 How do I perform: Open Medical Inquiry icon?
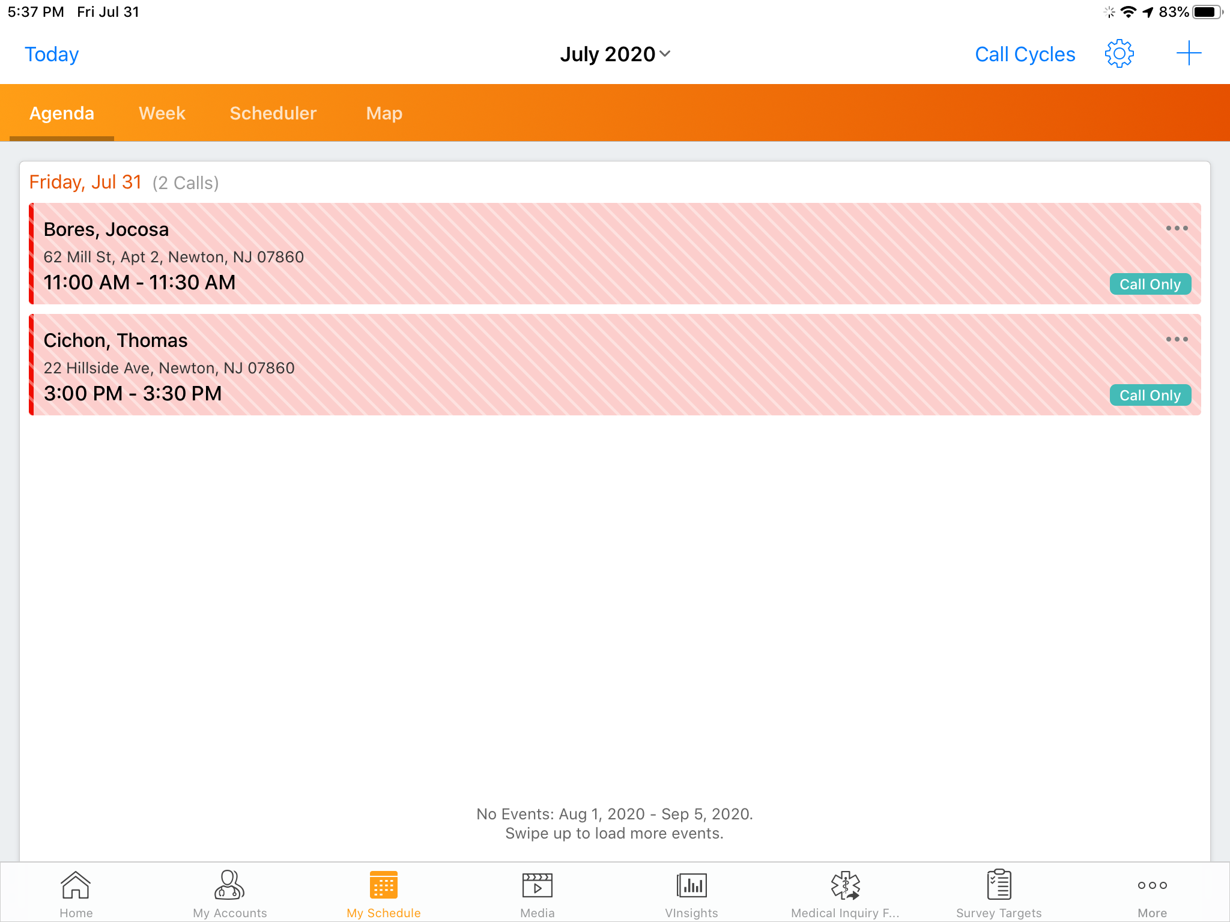845,893
